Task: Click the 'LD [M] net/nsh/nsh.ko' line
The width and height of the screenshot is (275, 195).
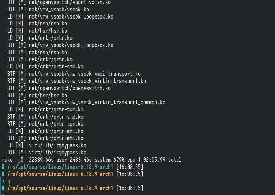Action: point(37,24)
